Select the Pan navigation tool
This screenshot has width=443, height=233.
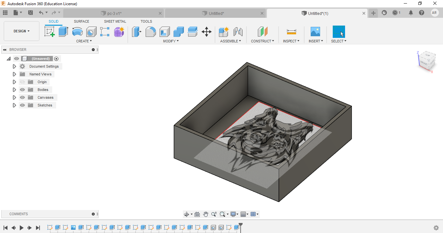(206, 214)
